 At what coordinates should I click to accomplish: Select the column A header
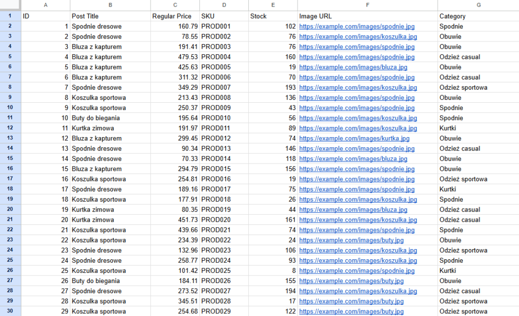click(x=46, y=5)
